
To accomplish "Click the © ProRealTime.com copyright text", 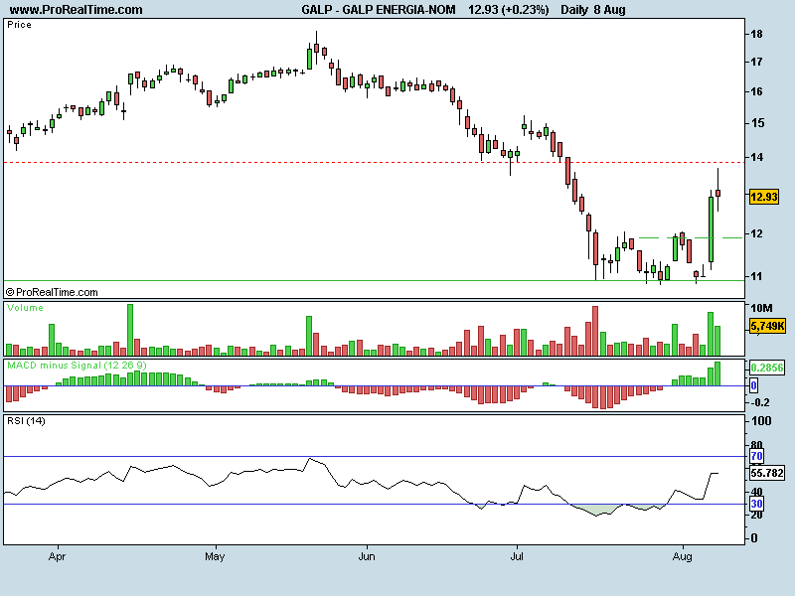I will [52, 292].
